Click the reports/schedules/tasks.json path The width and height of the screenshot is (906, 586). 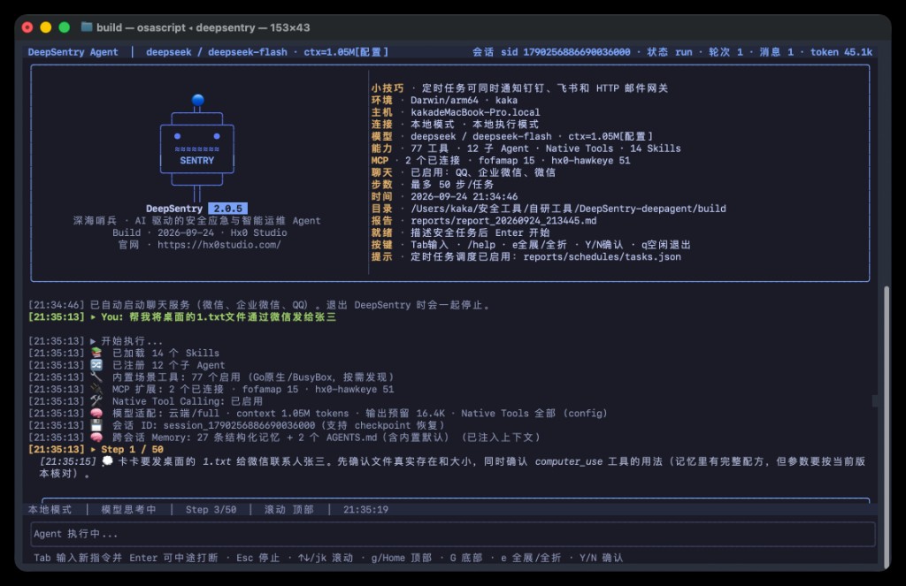click(602, 257)
